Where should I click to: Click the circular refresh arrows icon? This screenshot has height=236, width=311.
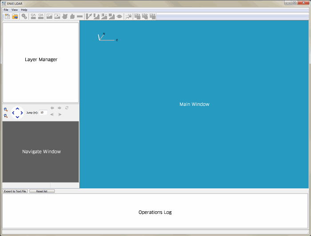[67, 108]
